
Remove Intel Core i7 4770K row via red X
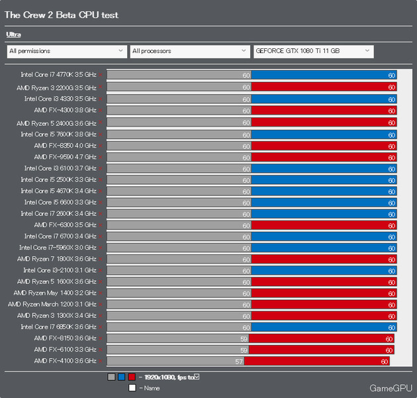coord(100,75)
